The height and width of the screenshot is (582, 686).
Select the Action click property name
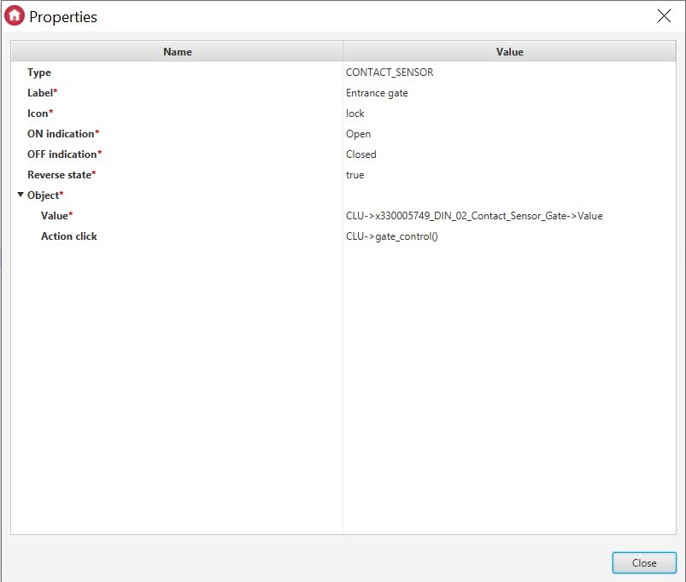tap(68, 236)
